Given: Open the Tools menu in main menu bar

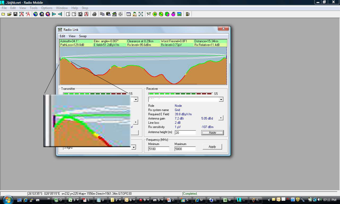Looking at the screenshot, I should coord(33,8).
